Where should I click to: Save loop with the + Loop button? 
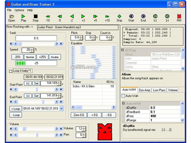click(16, 109)
